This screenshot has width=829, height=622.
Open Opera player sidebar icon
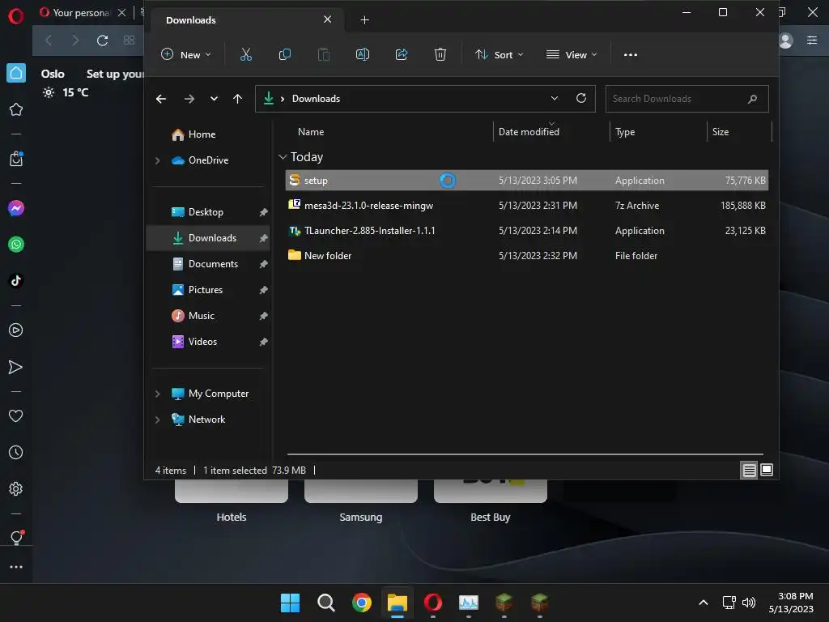click(16, 330)
